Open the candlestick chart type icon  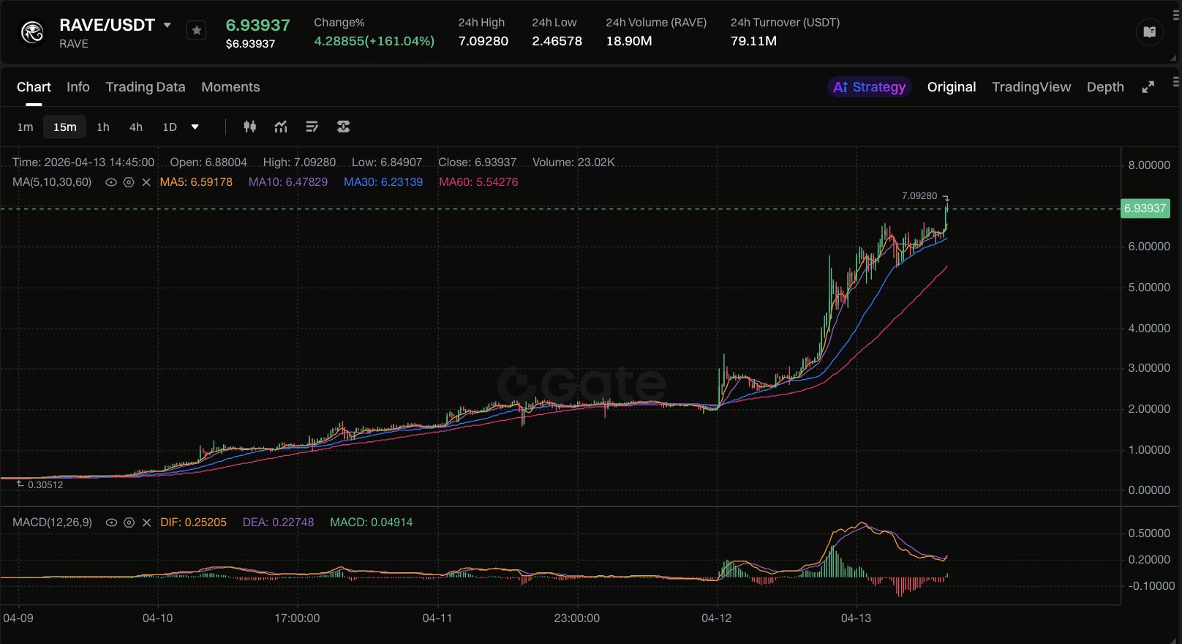249,127
